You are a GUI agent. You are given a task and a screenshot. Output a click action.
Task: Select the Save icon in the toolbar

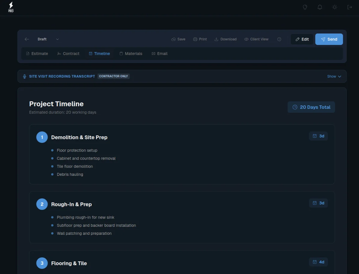coord(173,39)
